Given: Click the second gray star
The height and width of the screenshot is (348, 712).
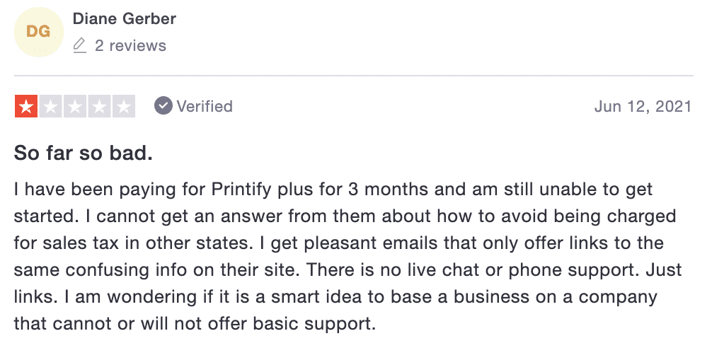Looking at the screenshot, I should click(x=50, y=107).
